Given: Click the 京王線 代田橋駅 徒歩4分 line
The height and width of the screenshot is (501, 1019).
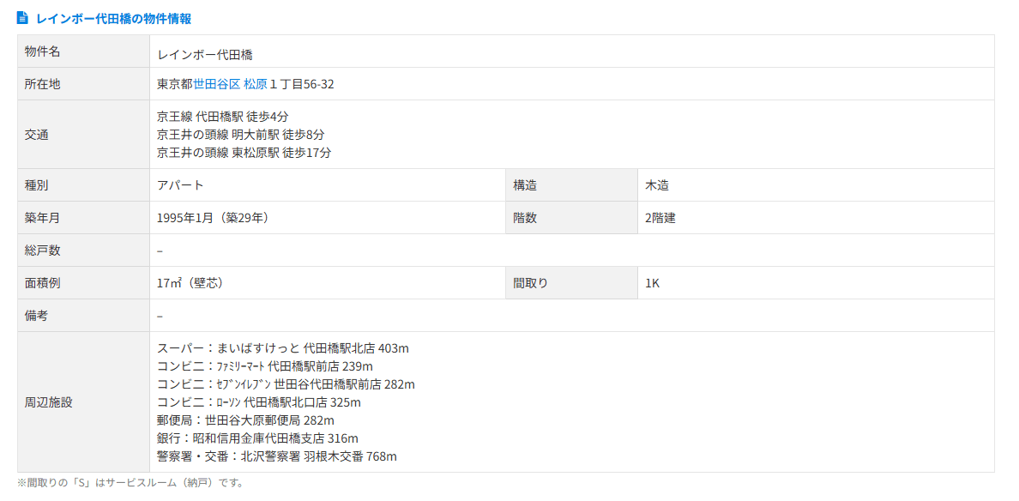Looking at the screenshot, I should [223, 116].
